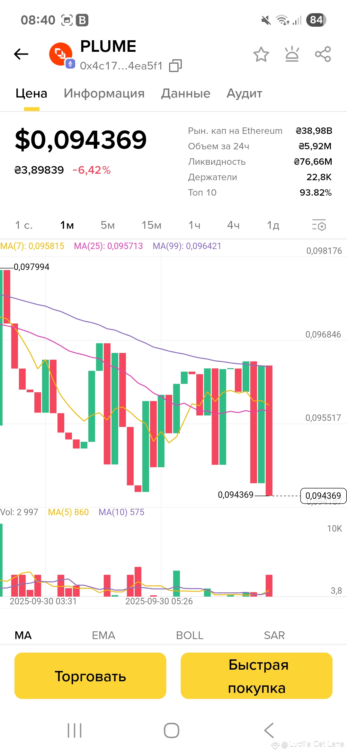
Task: Switch indicator to EMA
Action: point(103,635)
